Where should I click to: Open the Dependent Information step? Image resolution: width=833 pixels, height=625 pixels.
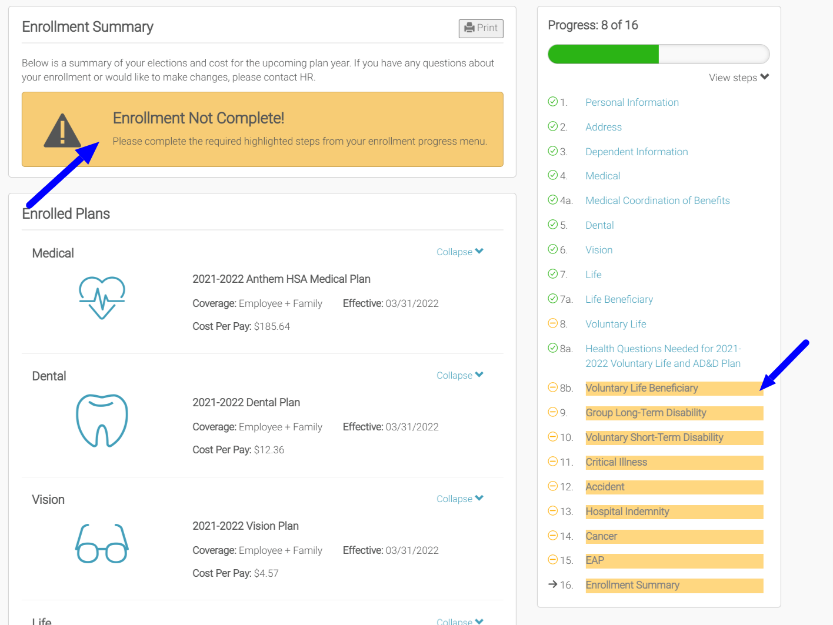pyautogui.click(x=636, y=152)
